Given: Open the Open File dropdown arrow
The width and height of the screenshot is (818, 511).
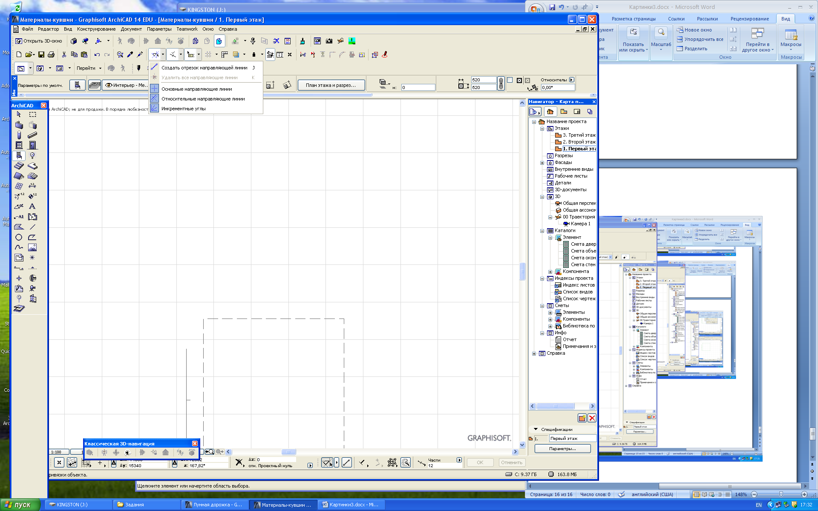Looking at the screenshot, I should pos(33,55).
